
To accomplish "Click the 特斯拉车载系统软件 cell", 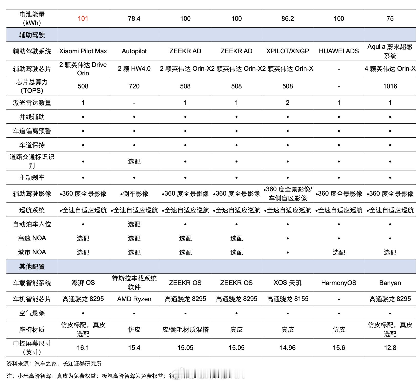I will pos(134,283).
